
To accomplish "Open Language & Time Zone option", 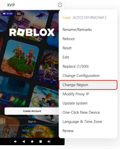I will 88,122.
